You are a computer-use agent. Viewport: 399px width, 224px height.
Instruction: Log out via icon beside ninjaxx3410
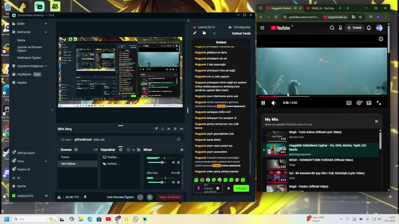click(46, 196)
